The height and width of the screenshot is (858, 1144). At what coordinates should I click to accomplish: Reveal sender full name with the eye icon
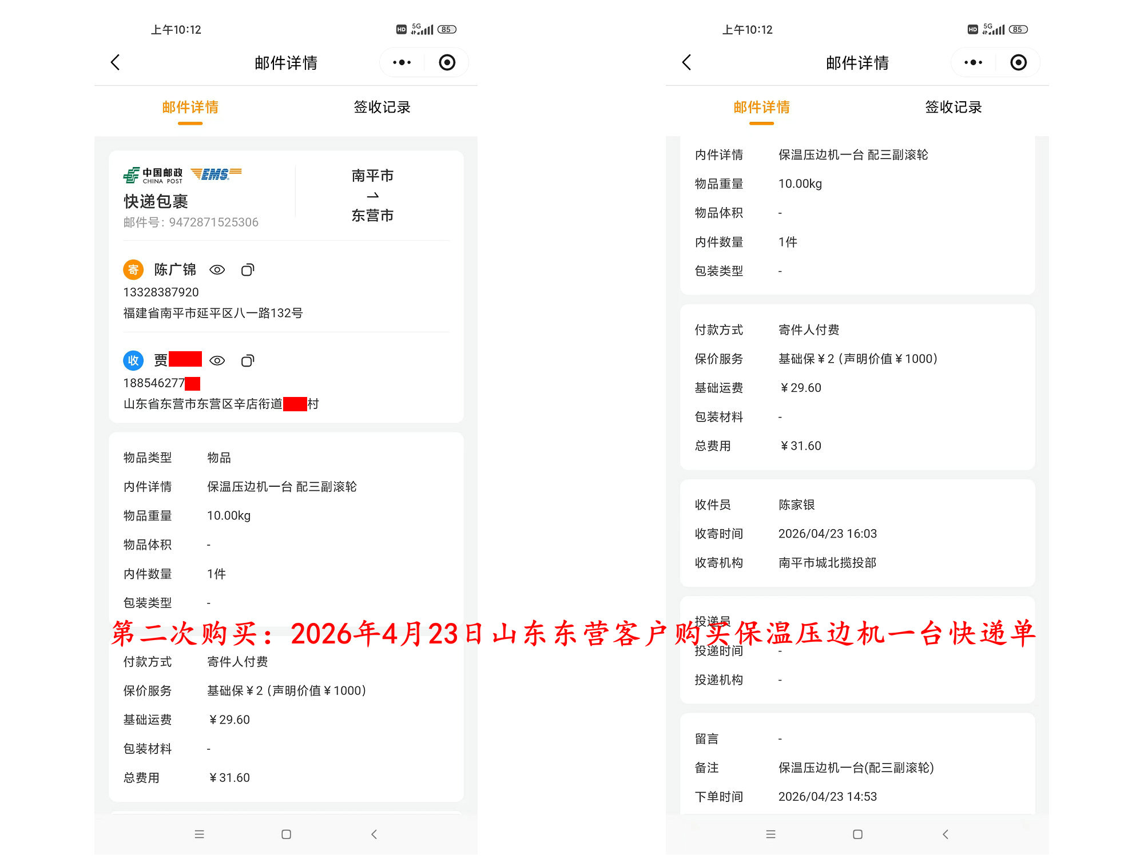[218, 269]
